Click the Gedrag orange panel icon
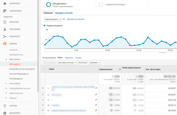The width and height of the screenshot is (177, 115). coord(5,44)
